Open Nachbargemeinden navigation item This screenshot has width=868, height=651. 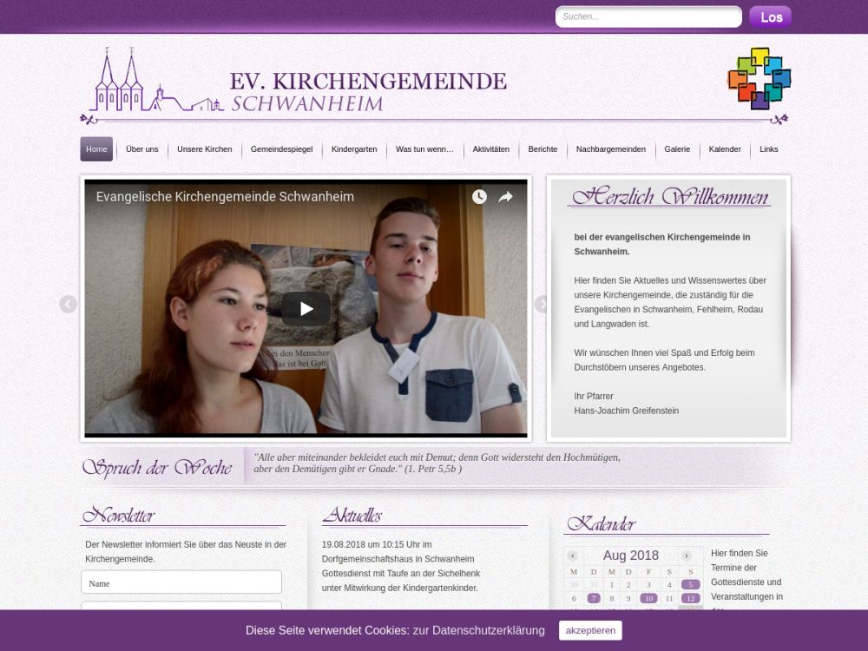click(610, 149)
